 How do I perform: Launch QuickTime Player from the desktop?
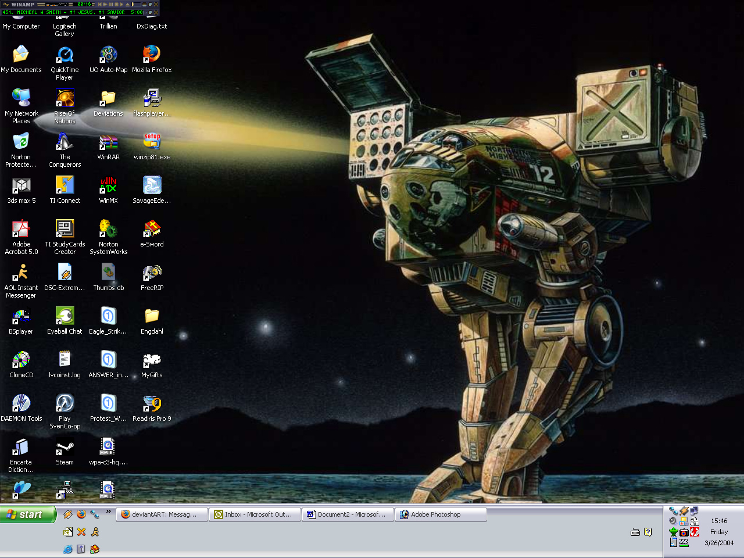[x=65, y=63]
